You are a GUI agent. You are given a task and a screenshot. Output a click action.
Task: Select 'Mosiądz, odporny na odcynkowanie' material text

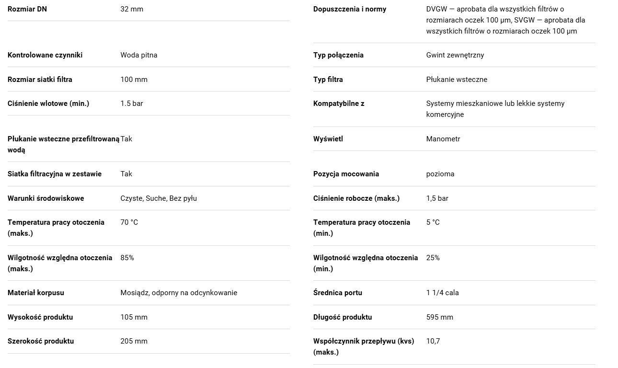click(x=179, y=293)
